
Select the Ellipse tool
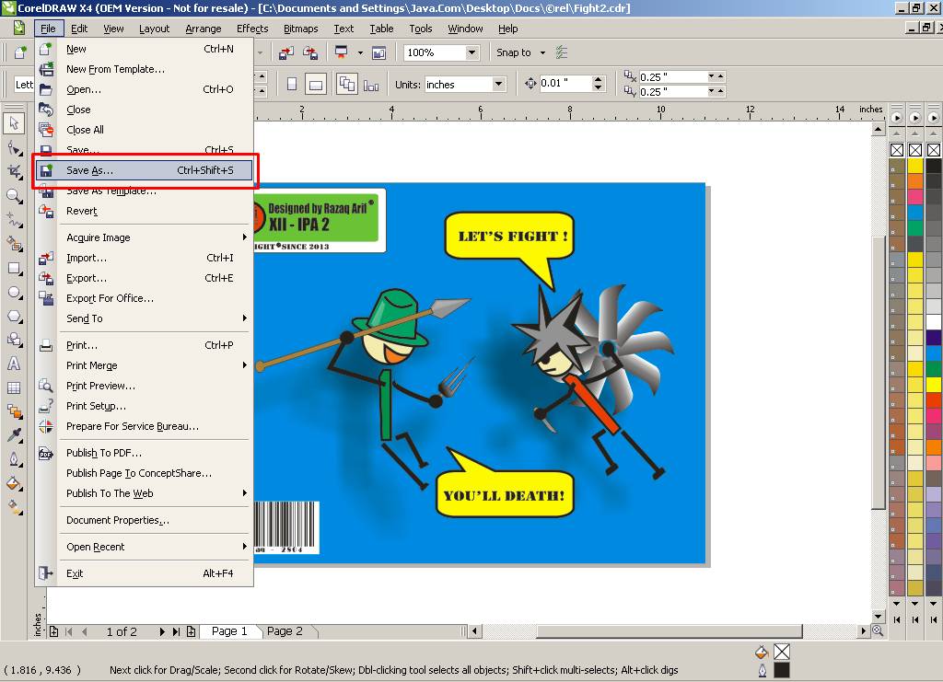[x=15, y=293]
